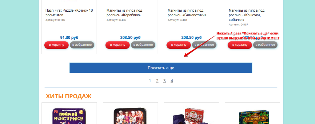Add "Кошечки, собачки" magnets to cart
315x124 pixels.
coord(240,45)
